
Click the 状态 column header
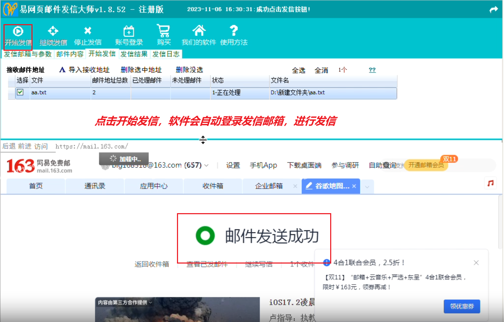coord(240,80)
